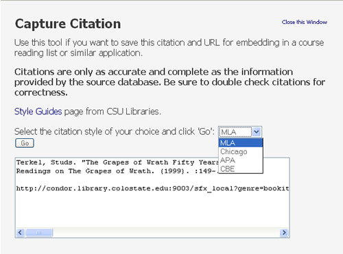Pick APA from the dropdown list

pyautogui.click(x=241, y=160)
